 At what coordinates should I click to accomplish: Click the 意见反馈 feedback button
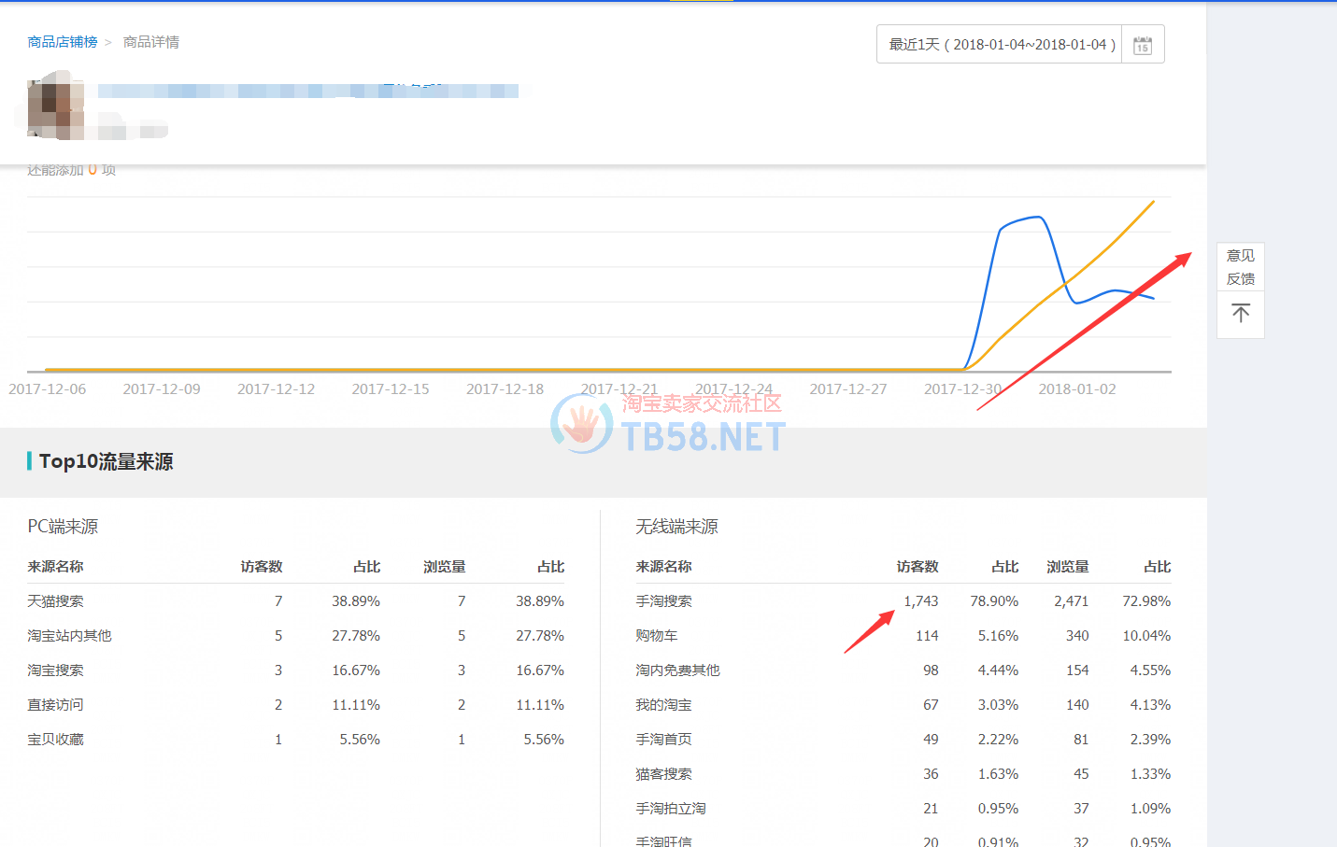(1240, 267)
